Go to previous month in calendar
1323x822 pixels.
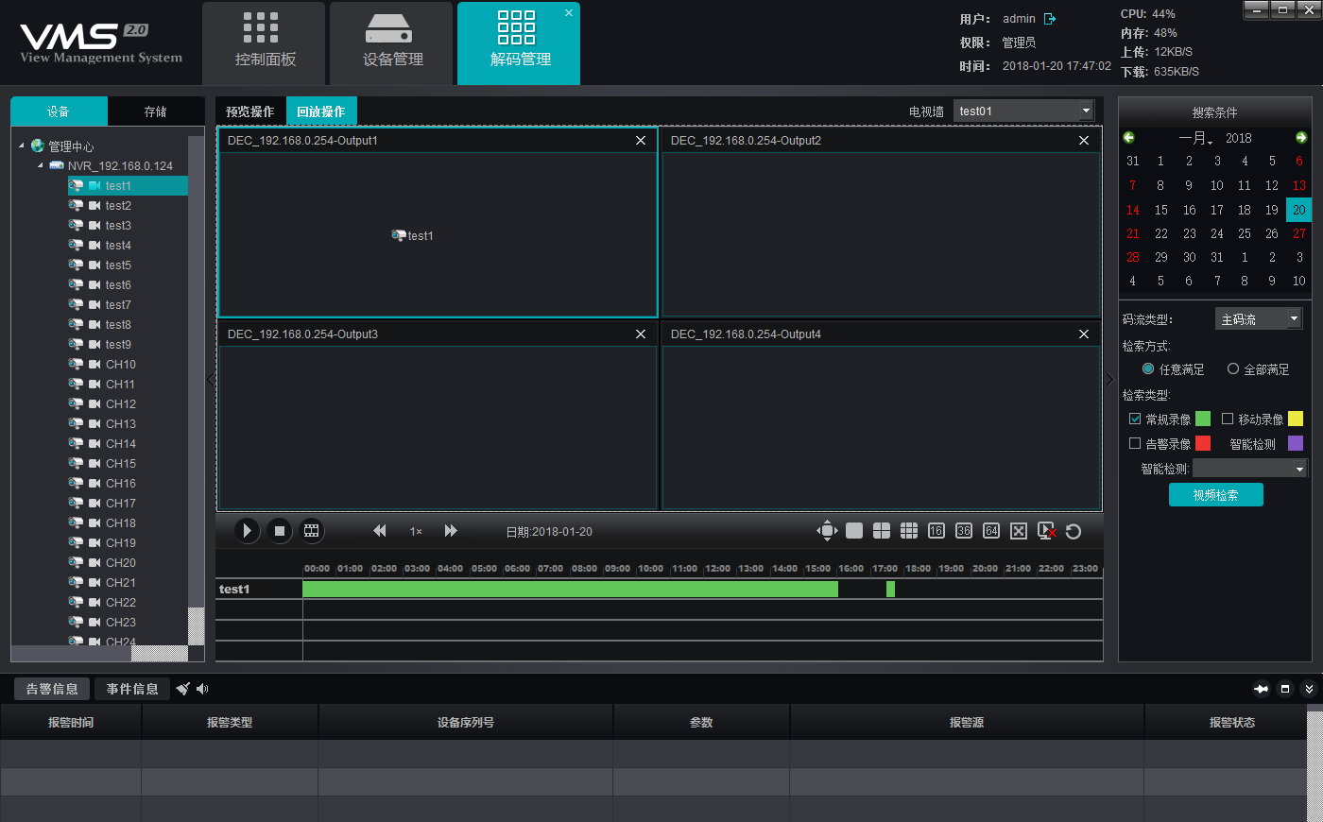pyautogui.click(x=1128, y=138)
